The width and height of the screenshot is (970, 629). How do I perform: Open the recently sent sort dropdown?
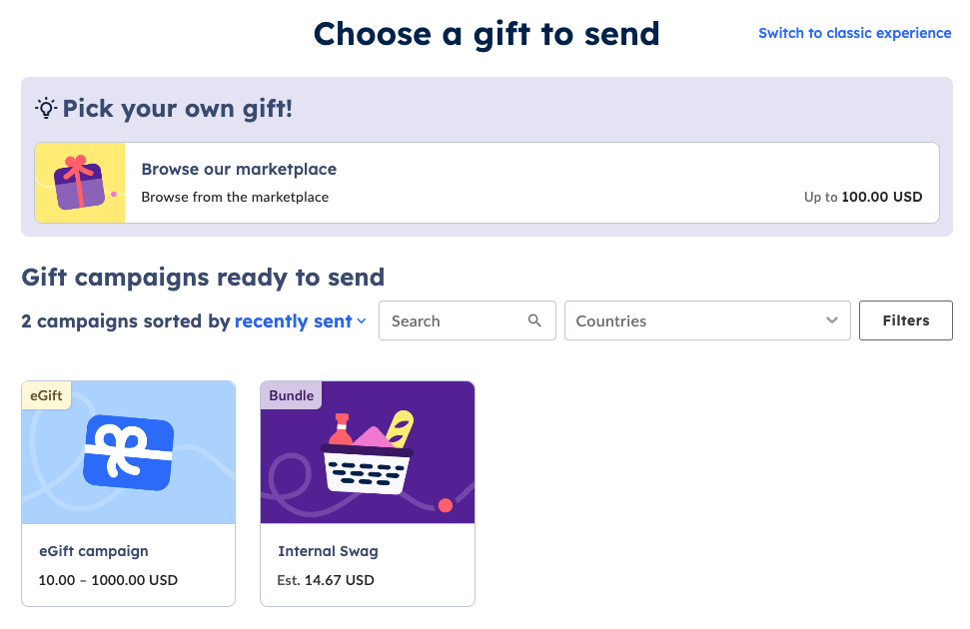pos(300,321)
